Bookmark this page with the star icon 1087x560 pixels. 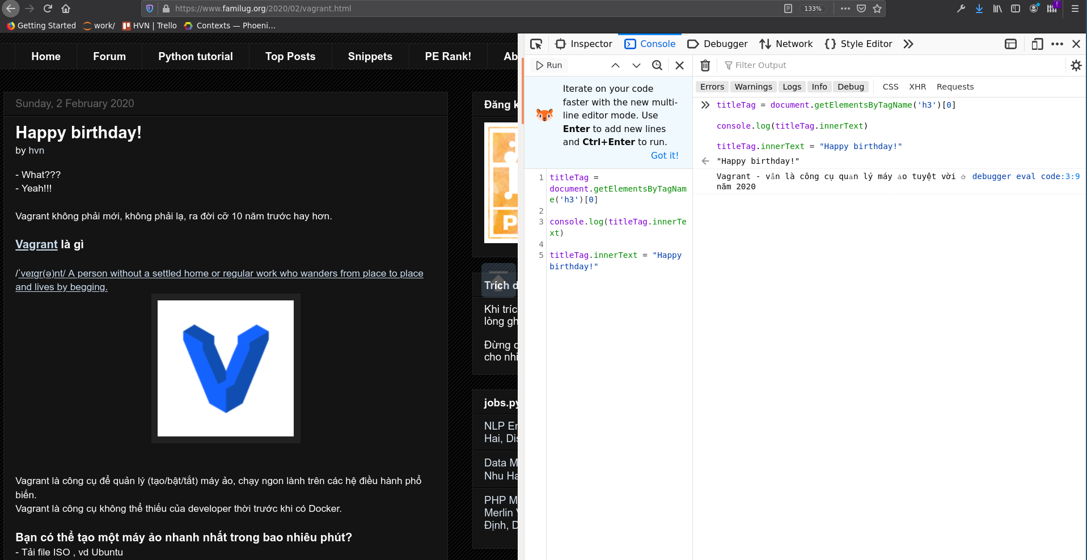(877, 9)
